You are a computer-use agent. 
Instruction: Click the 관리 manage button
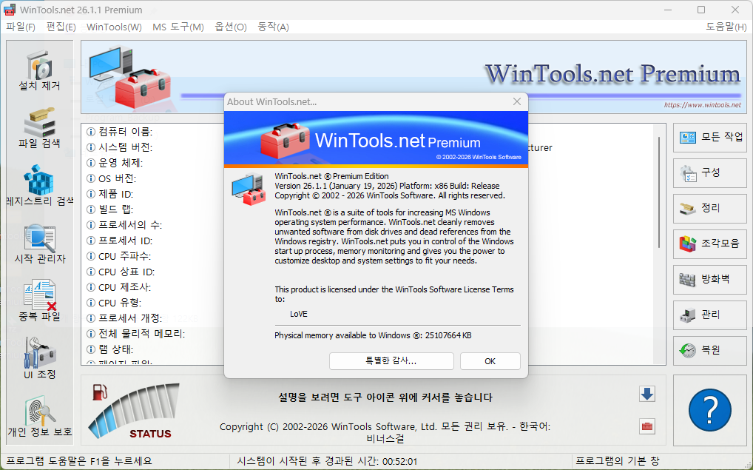tap(710, 315)
